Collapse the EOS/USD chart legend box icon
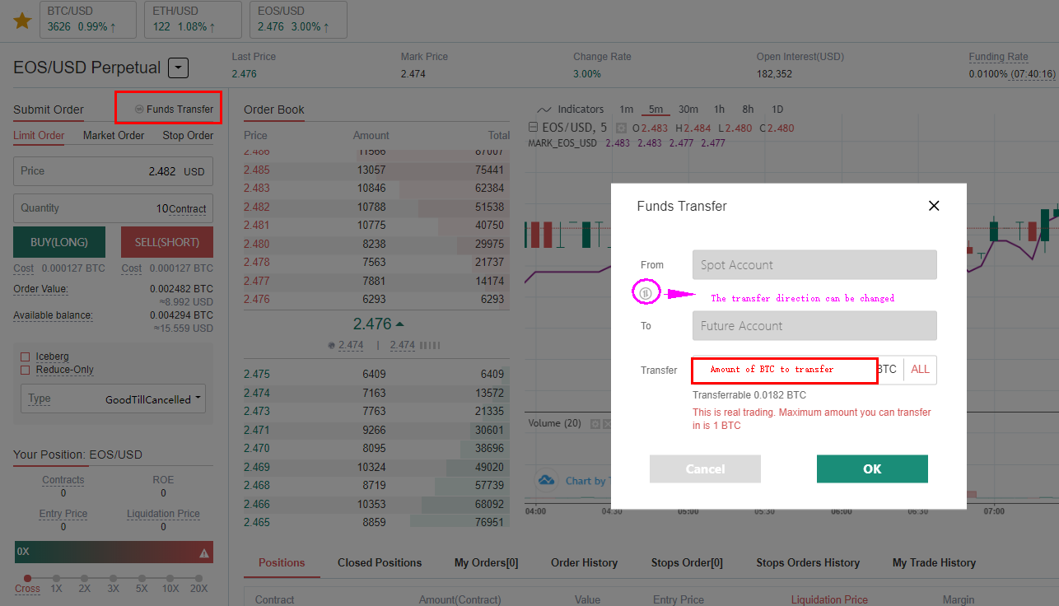 [x=534, y=128]
